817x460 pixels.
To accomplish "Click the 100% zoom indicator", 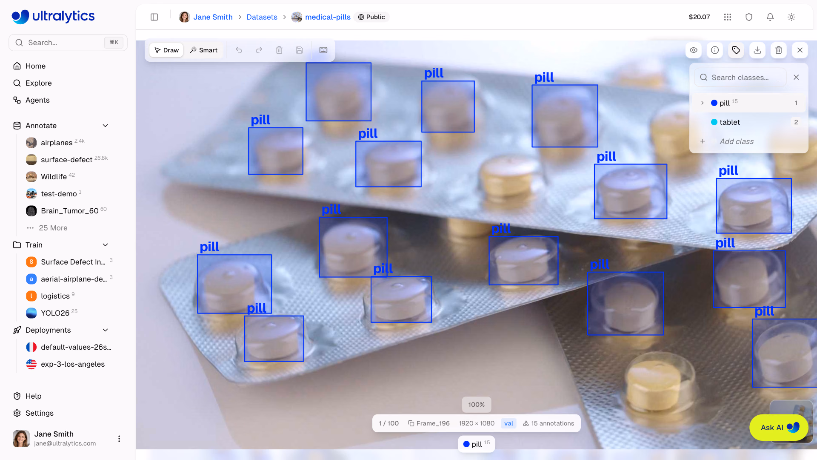I will click(476, 405).
